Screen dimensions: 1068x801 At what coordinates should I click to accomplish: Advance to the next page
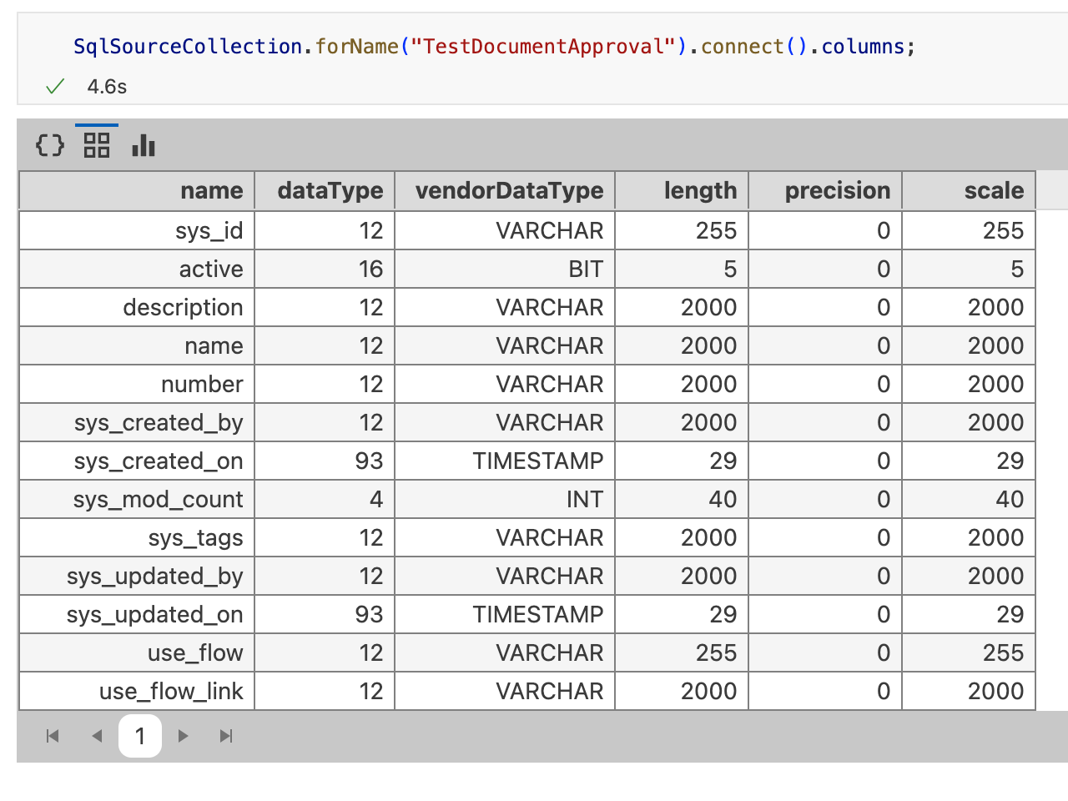[184, 736]
